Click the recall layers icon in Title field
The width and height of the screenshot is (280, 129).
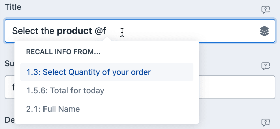coord(264,31)
